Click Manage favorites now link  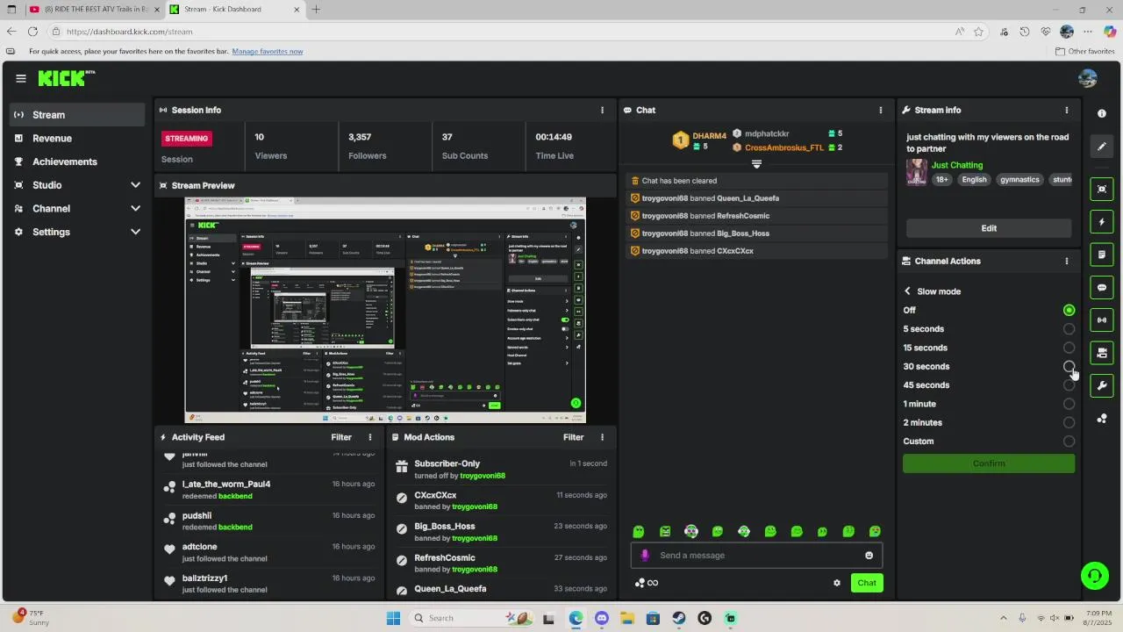pos(268,51)
